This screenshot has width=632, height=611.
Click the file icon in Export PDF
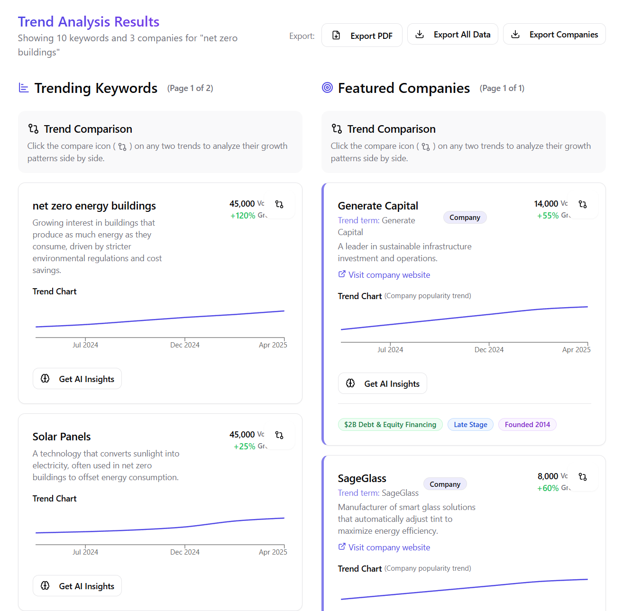[x=336, y=35]
